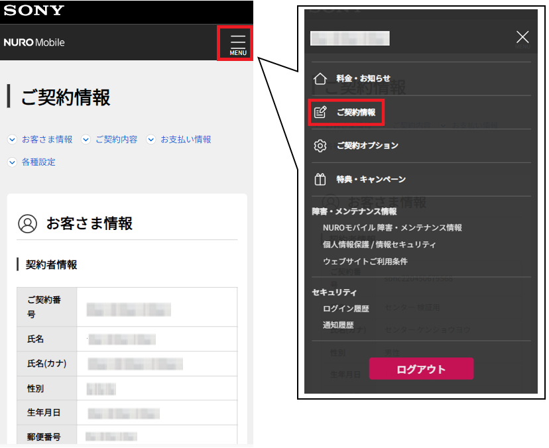549x448 pixels.
Task: Select ご契約情報 in the menu
Action: (356, 113)
